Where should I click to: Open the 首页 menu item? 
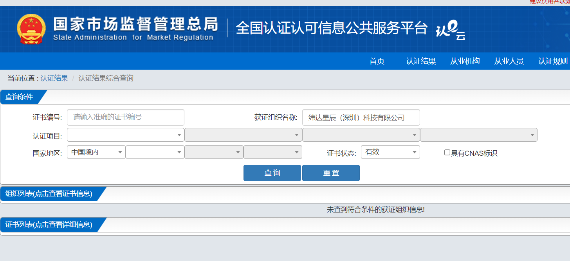(377, 61)
